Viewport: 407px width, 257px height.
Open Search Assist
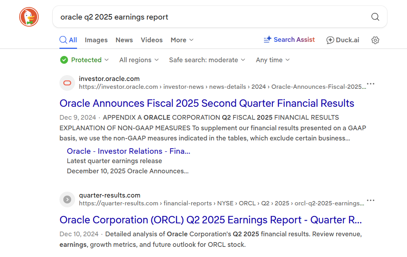[x=289, y=40]
